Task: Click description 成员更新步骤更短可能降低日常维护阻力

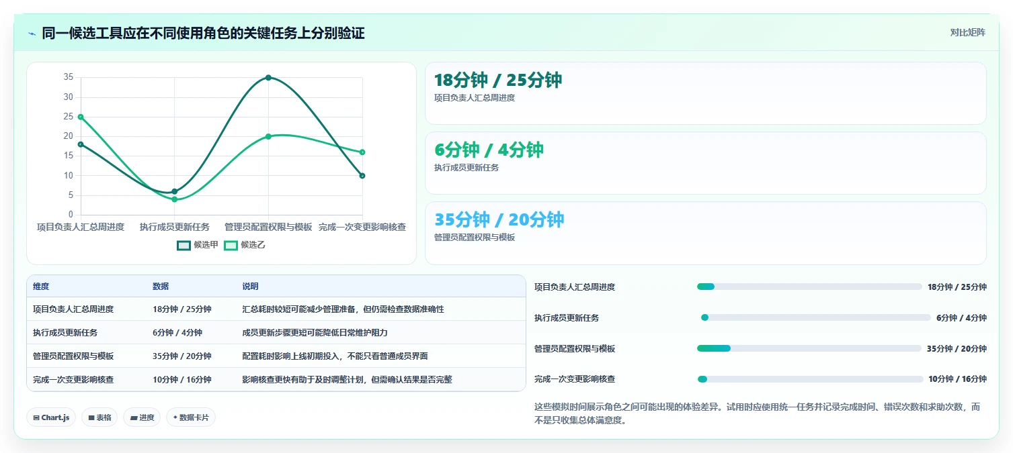Action: pos(315,332)
